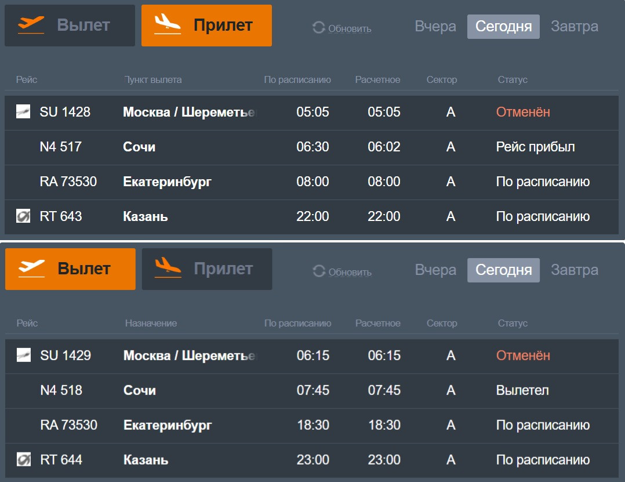Click the airline logo beside RT 644
625x482 pixels.
click(24, 460)
